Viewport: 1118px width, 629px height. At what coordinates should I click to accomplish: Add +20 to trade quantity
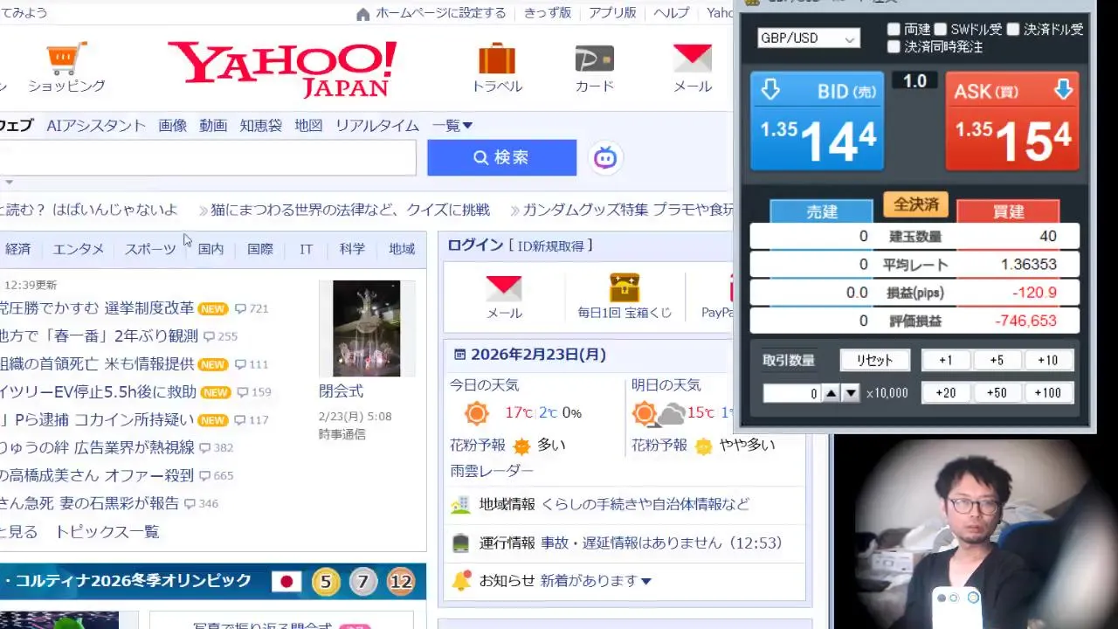tap(946, 393)
